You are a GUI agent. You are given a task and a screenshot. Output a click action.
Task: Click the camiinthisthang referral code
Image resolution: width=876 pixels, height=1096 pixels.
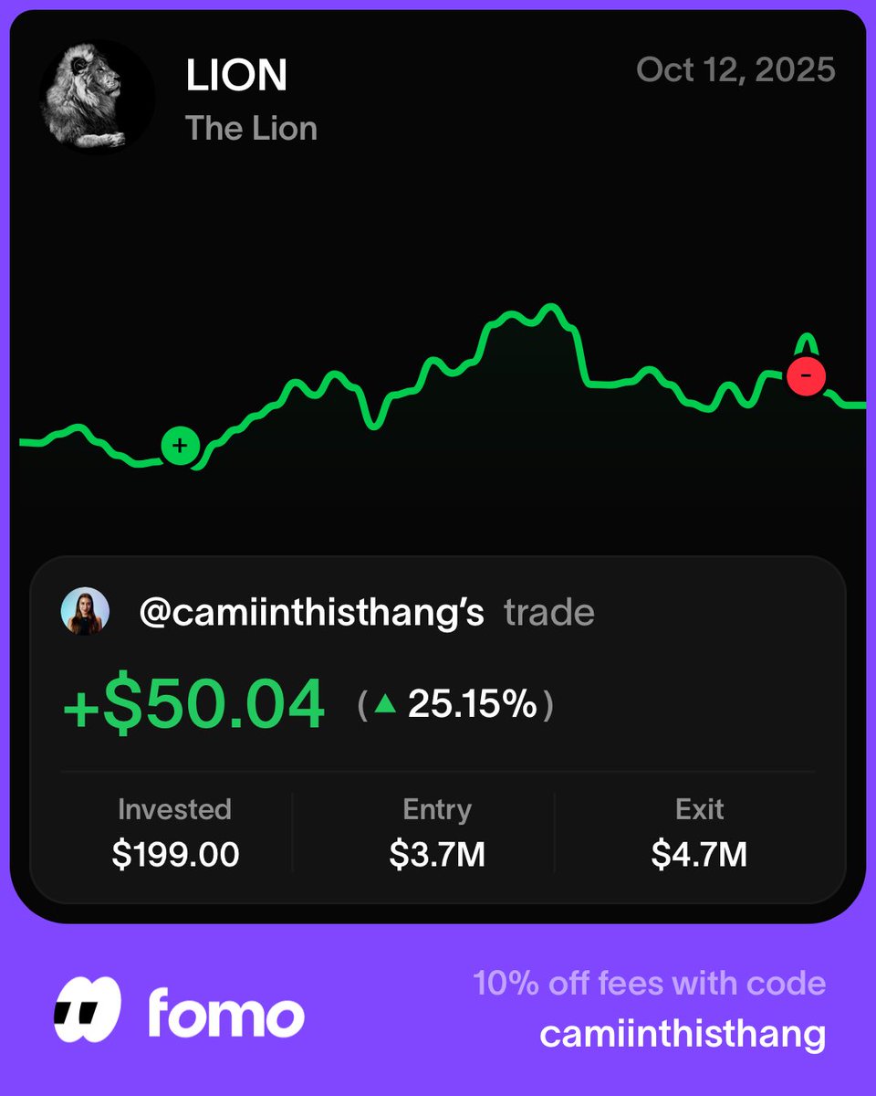(x=683, y=1034)
